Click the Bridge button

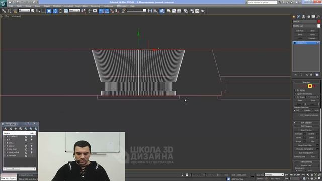pyautogui.click(x=298, y=141)
